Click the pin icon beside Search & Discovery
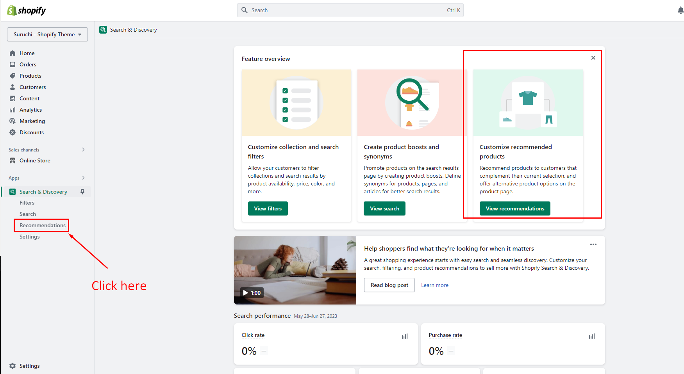Viewport: 684px width, 374px height. [x=82, y=192]
